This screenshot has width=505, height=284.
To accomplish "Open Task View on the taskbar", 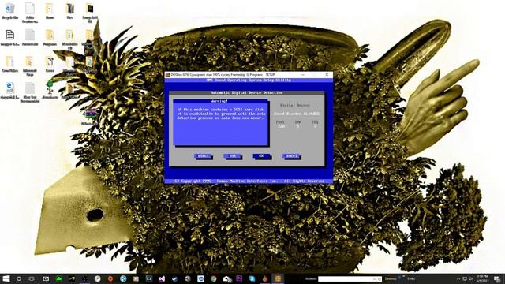I will [x=32, y=278].
